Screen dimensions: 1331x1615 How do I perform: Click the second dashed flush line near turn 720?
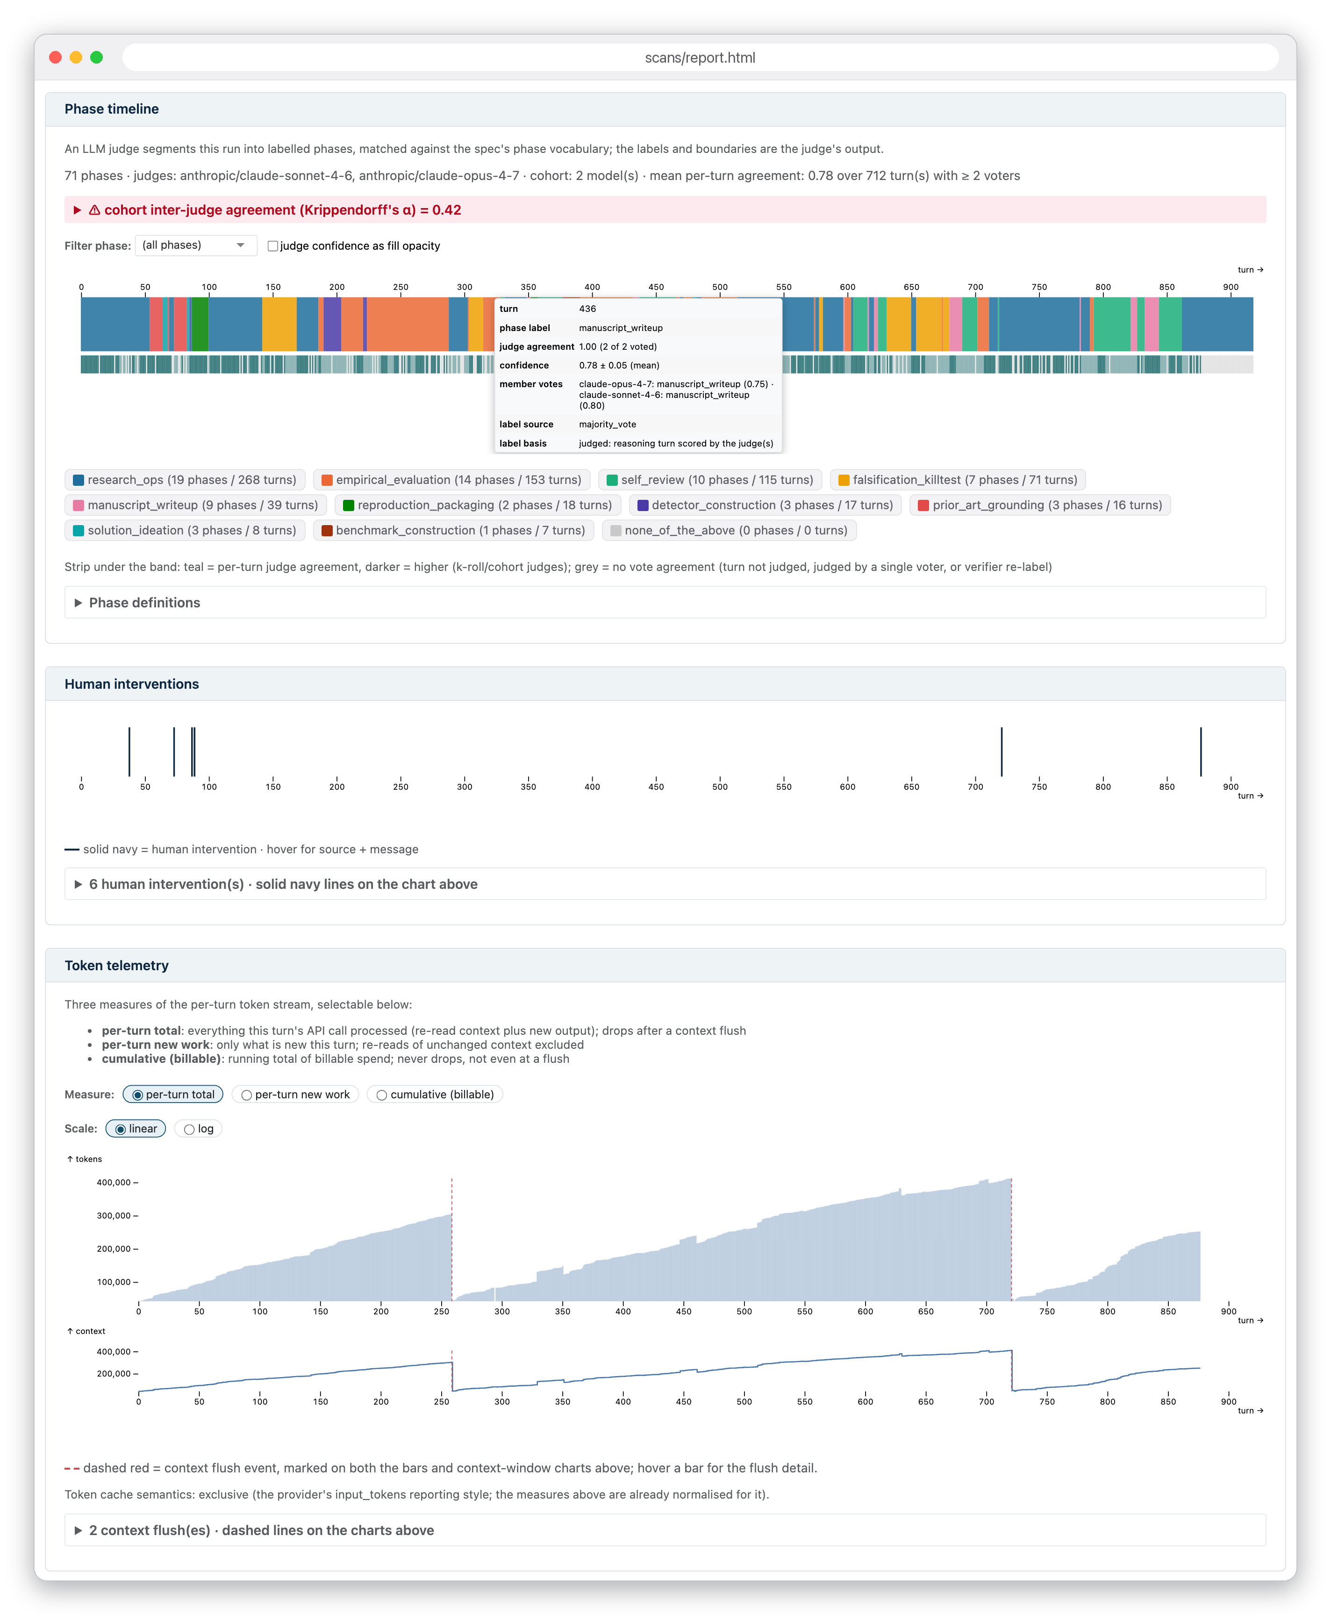1011,1239
